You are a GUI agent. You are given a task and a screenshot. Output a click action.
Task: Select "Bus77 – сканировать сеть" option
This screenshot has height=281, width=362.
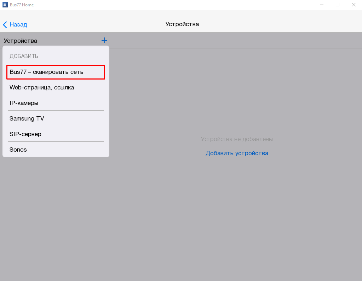pos(56,72)
